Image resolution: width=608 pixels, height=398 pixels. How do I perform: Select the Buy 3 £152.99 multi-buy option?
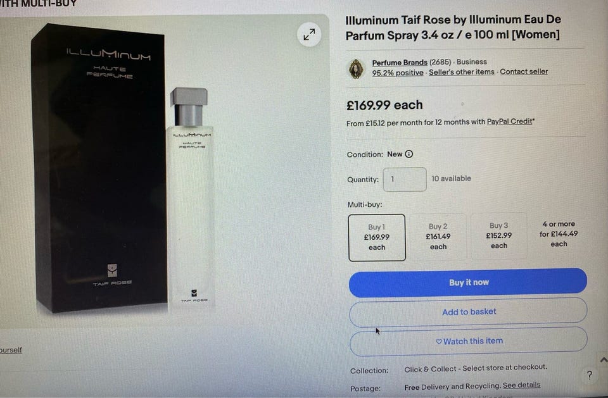click(x=499, y=235)
